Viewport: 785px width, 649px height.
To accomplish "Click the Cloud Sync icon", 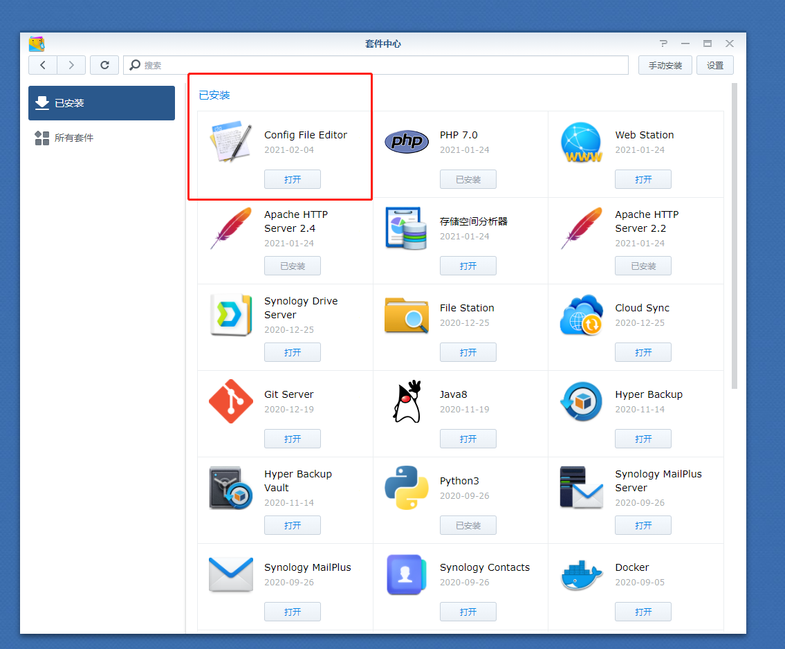I will [x=581, y=315].
